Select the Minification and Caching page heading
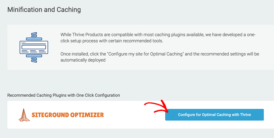 44,10
